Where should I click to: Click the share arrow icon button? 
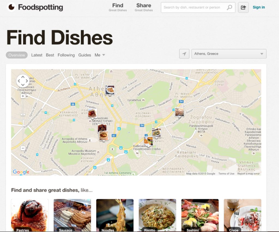coord(243,7)
